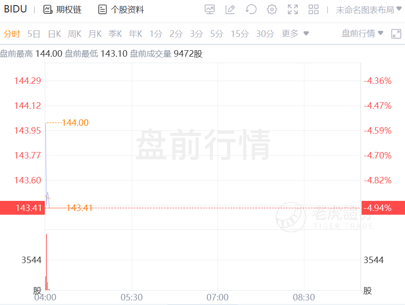Screen dimensions: 405x305
Task: Select the 3分 interval tab
Action: (x=197, y=34)
